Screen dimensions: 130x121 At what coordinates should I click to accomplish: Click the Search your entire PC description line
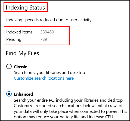point(69,100)
